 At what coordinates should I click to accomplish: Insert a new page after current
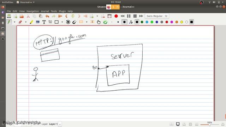click(92, 16)
